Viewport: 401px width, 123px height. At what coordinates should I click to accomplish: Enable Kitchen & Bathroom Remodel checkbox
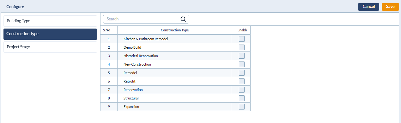(242, 39)
